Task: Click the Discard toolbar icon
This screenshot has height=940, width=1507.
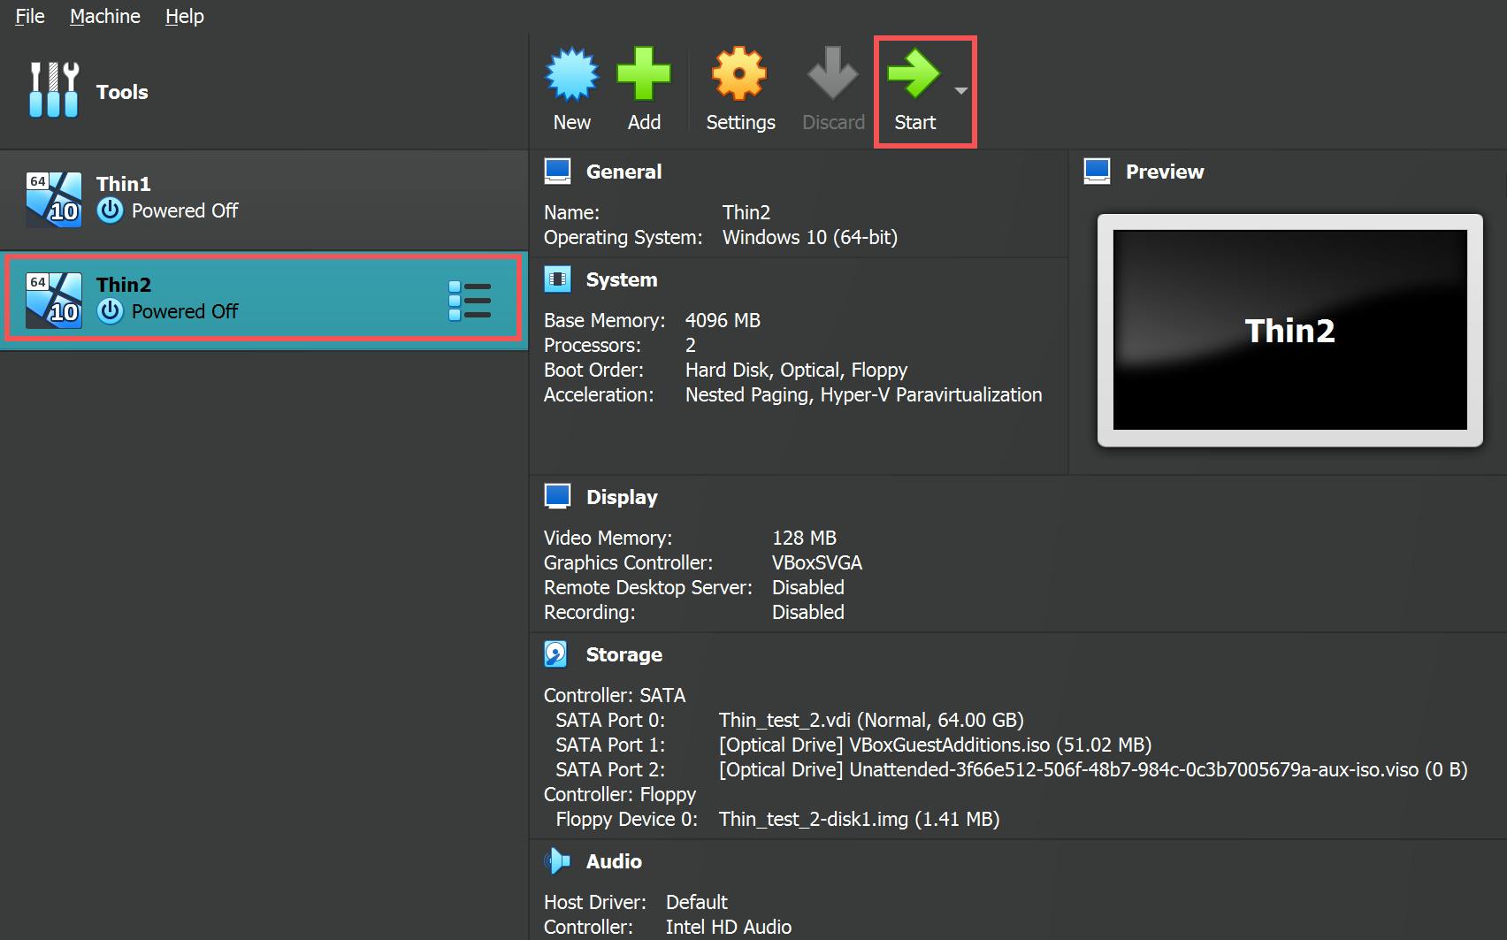Action: 833,74
